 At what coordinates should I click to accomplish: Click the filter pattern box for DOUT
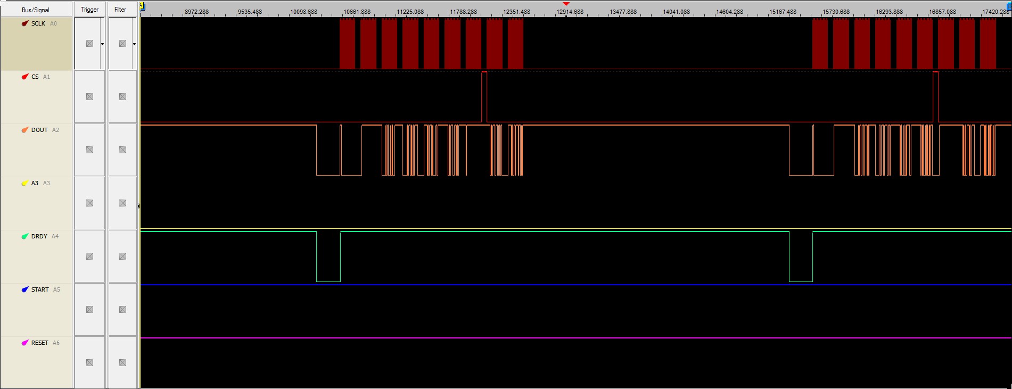click(x=122, y=150)
